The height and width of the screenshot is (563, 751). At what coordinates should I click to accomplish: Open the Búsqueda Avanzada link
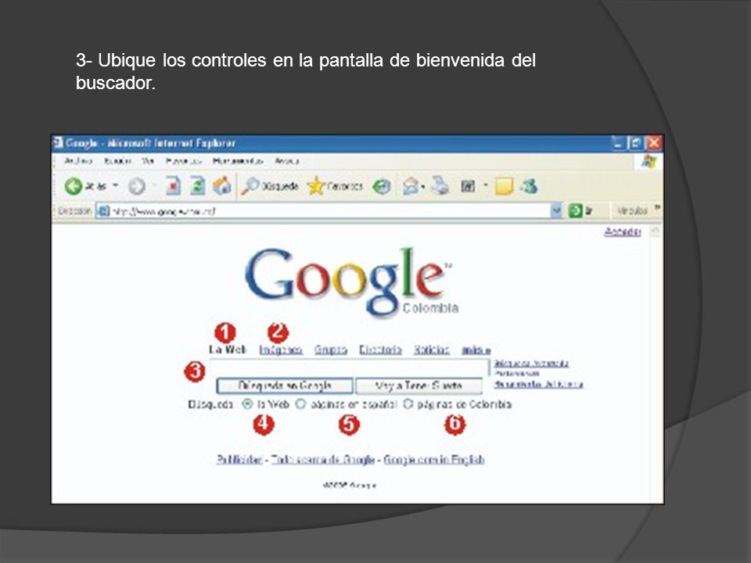(x=532, y=364)
